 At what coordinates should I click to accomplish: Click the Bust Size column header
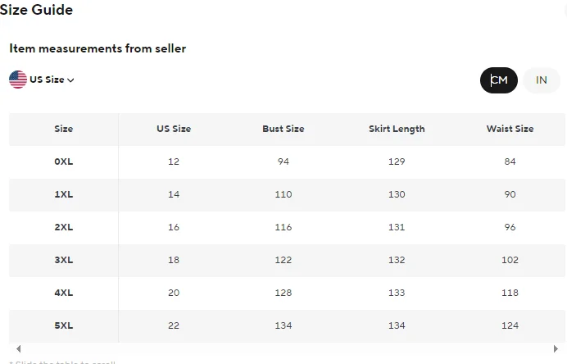click(283, 129)
